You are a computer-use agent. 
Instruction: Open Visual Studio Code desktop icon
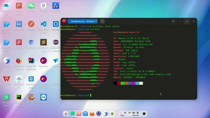[x=44, y=24]
